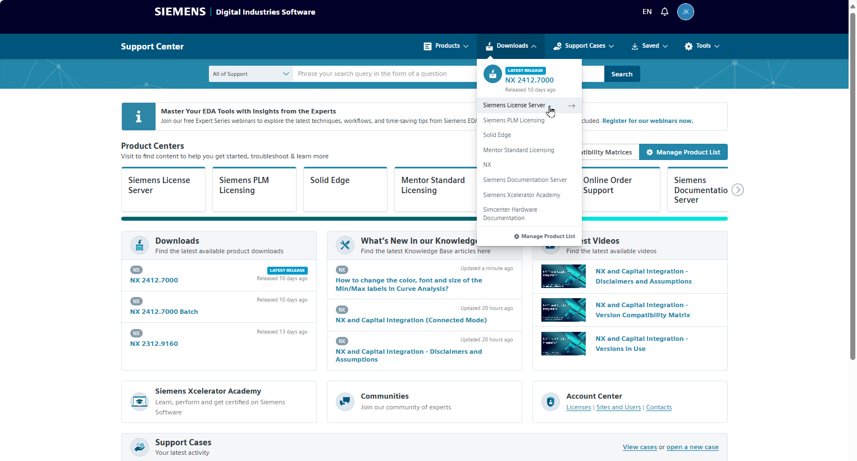This screenshot has width=857, height=461.
Task: Open Min/Max labels Curve Analysis article
Action: pos(409,284)
